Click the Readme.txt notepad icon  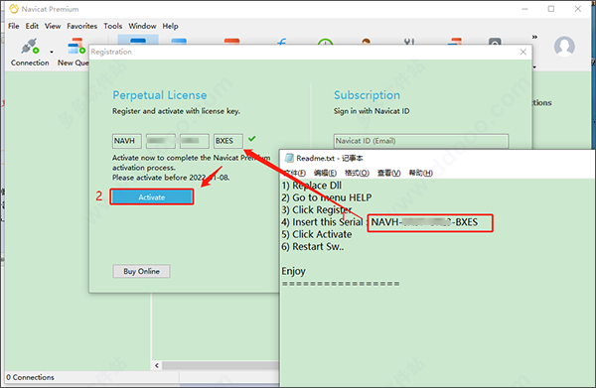tap(289, 158)
